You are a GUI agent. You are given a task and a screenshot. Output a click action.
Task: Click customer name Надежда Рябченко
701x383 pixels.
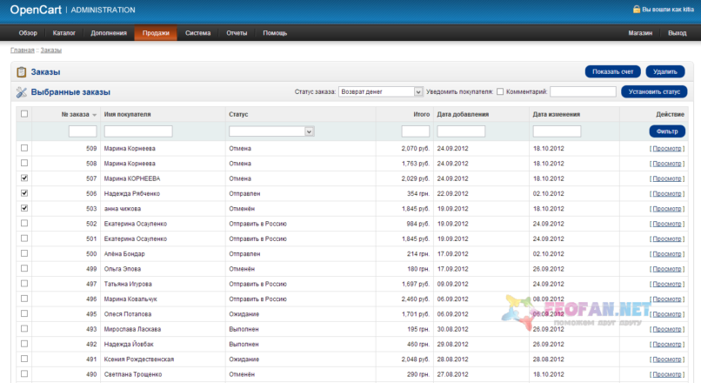coord(132,194)
